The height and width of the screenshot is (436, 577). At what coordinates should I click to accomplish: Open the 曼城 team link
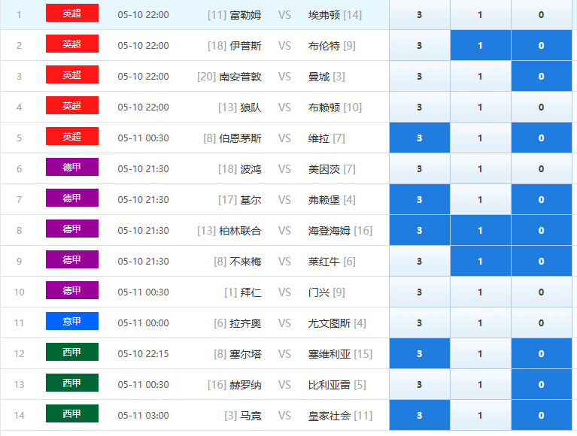[x=319, y=77]
